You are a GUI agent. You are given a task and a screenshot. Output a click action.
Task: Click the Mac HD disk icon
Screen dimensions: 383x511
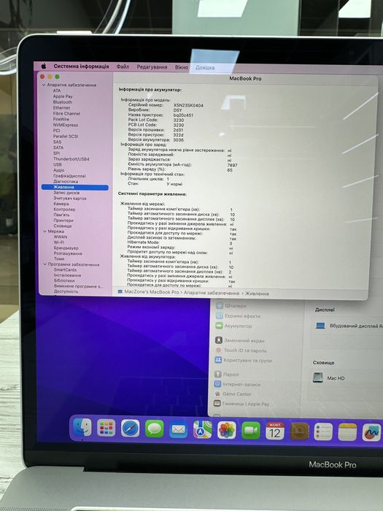[x=318, y=377]
